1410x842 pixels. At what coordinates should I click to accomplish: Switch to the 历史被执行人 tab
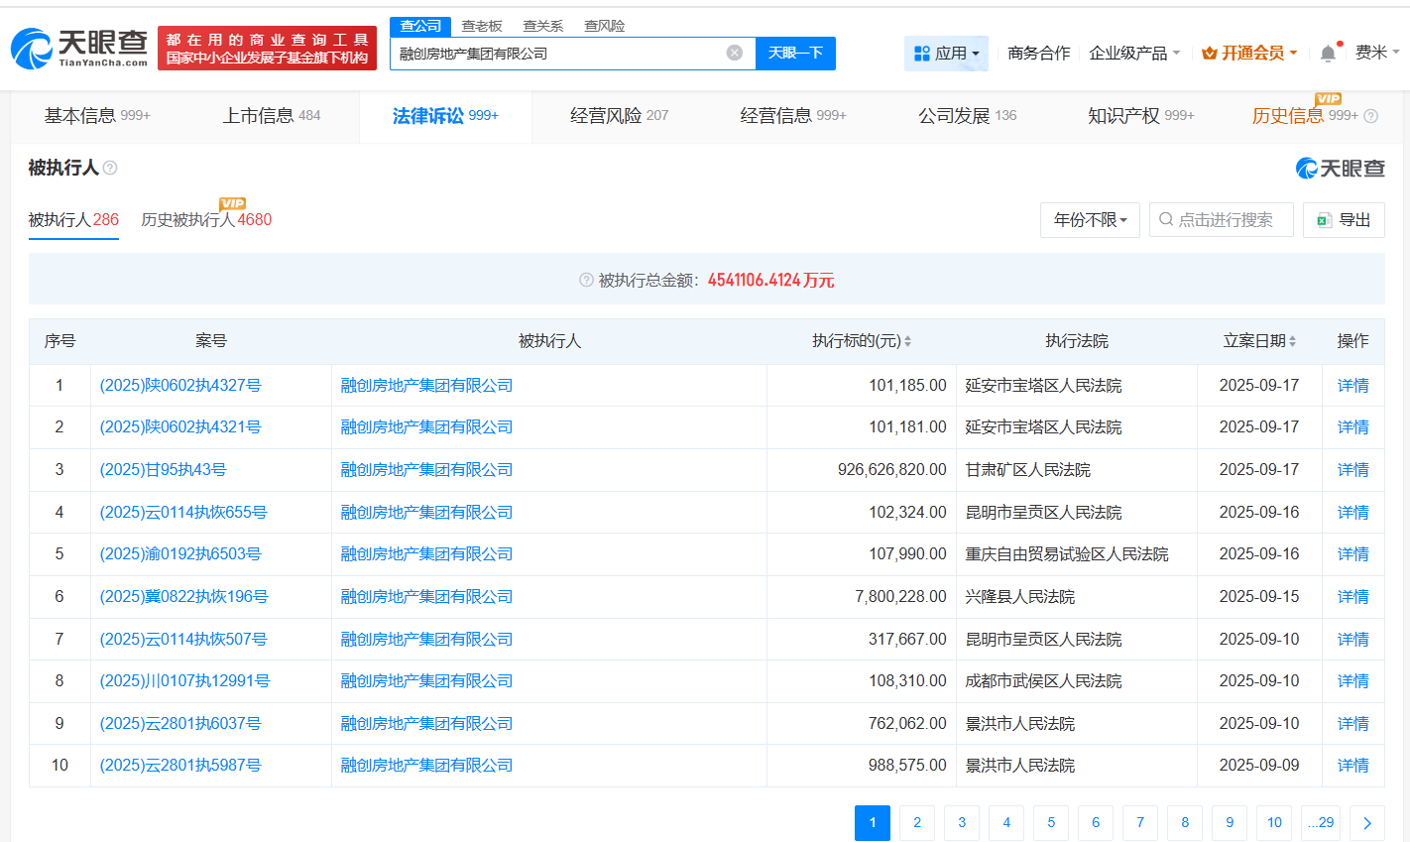[203, 219]
